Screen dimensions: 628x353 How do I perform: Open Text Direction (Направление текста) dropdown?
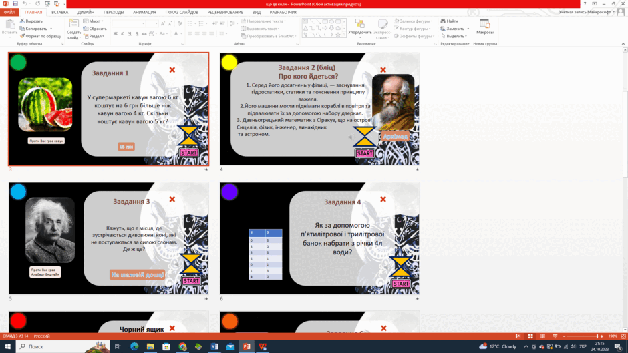tap(263, 21)
